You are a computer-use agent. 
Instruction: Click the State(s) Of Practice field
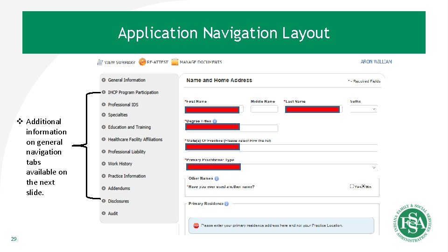pyautogui.click(x=281, y=147)
